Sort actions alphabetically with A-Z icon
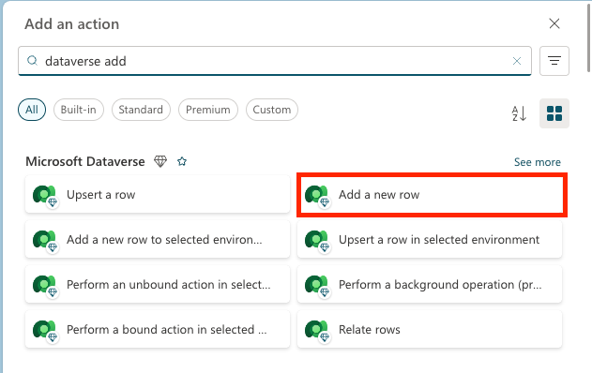The width and height of the screenshot is (592, 373). click(519, 113)
